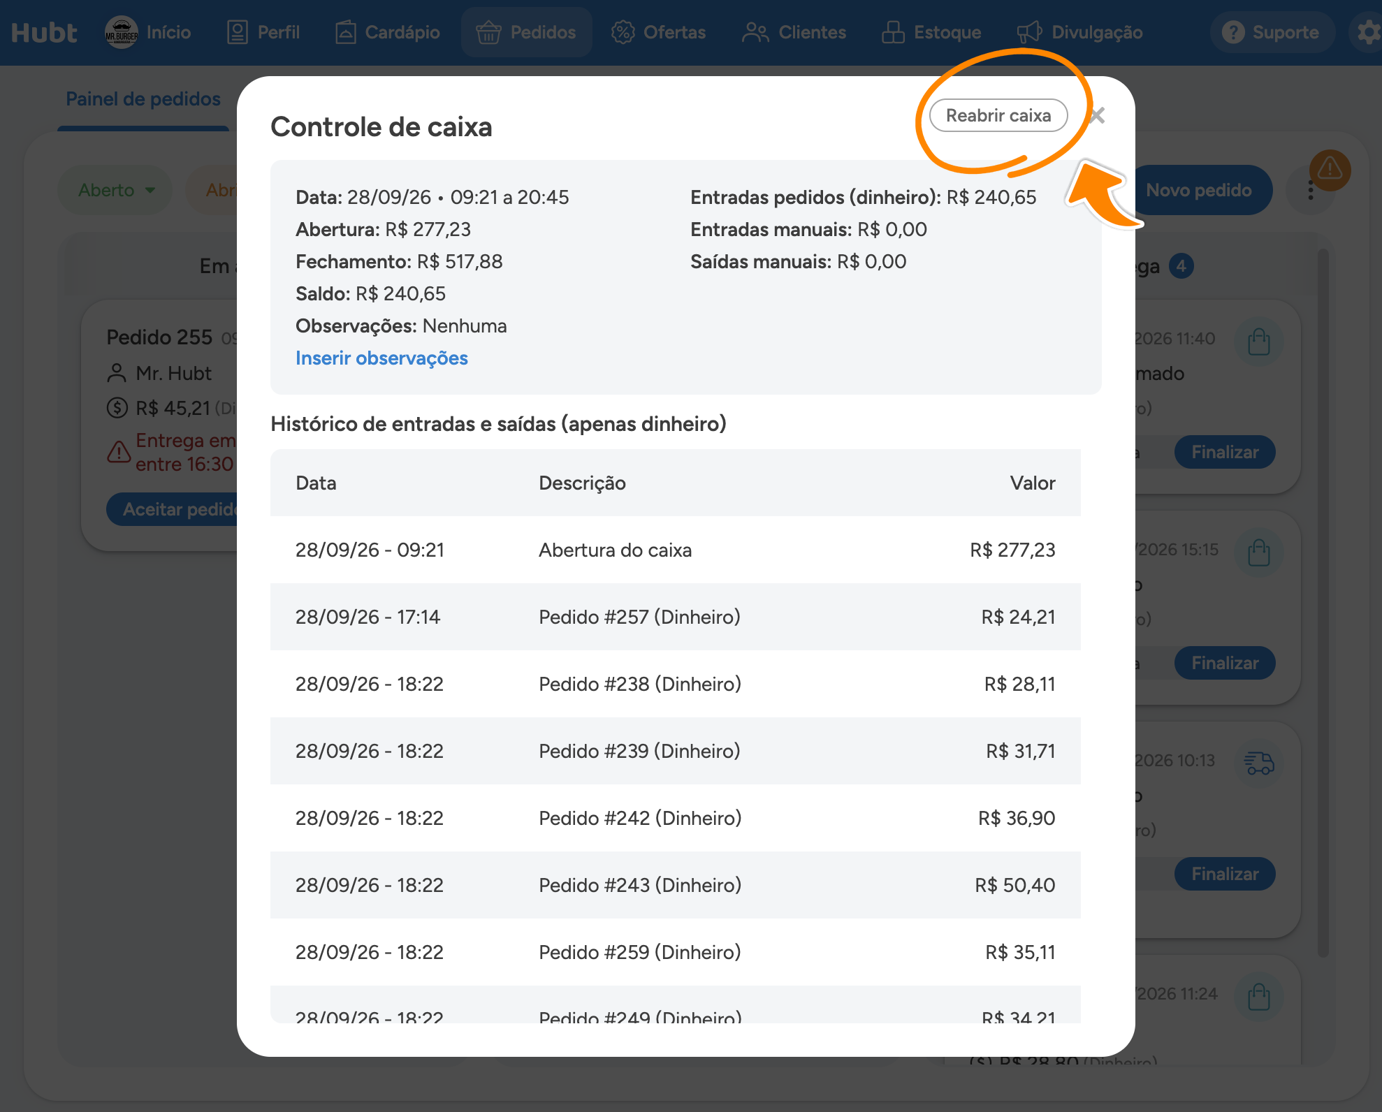Open the settings gear icon
Image resolution: width=1382 pixels, height=1112 pixels.
pyautogui.click(x=1368, y=32)
